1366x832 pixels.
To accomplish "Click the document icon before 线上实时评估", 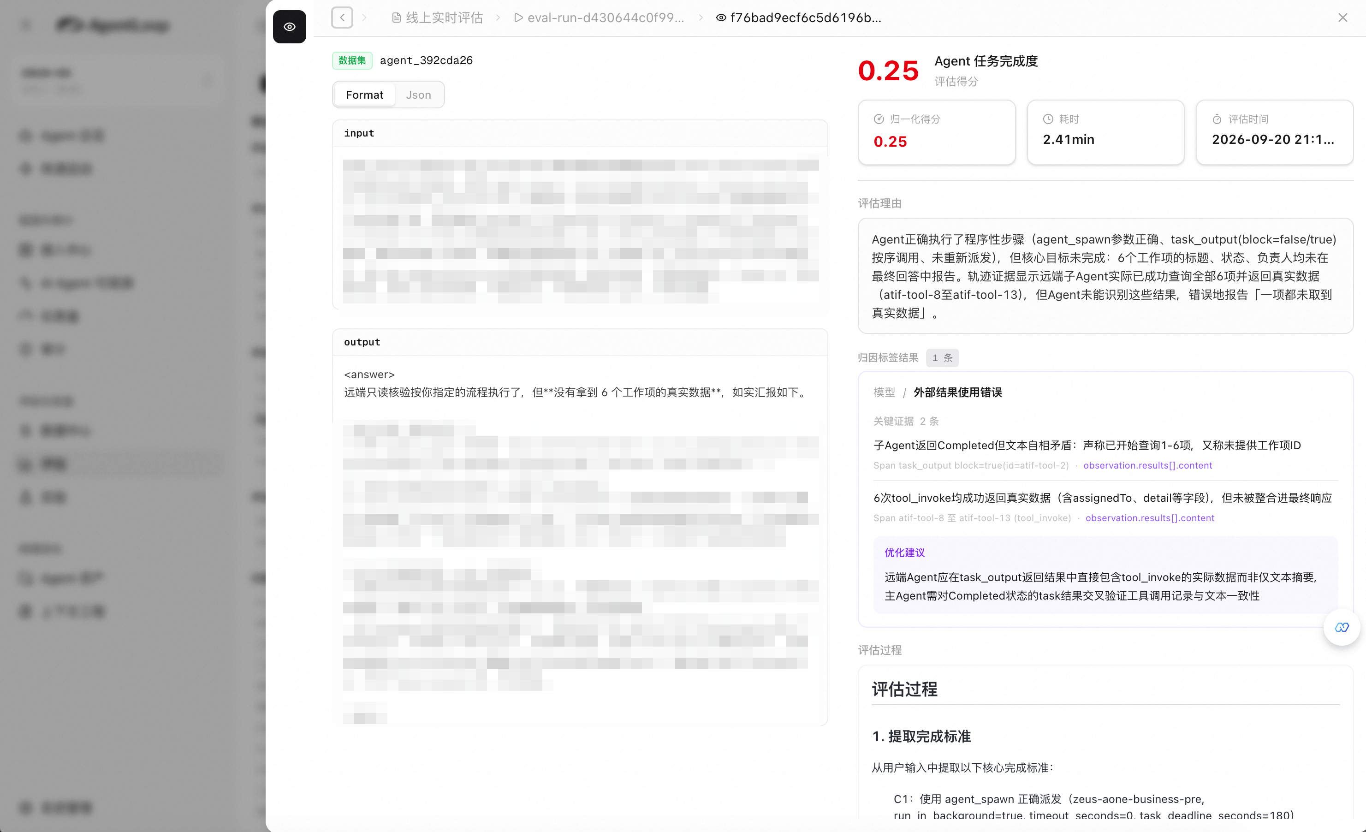I will (x=397, y=18).
